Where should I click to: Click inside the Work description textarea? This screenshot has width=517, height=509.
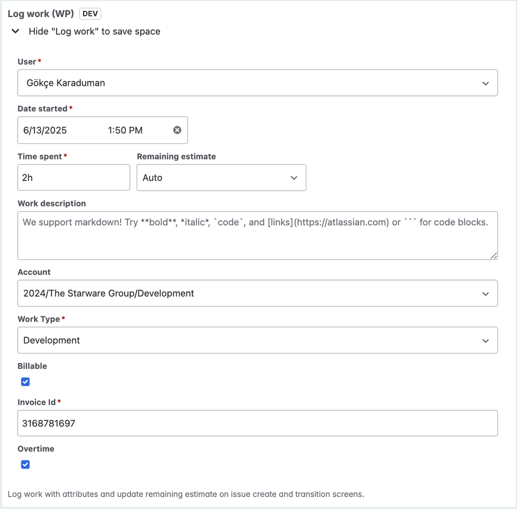pos(258,236)
